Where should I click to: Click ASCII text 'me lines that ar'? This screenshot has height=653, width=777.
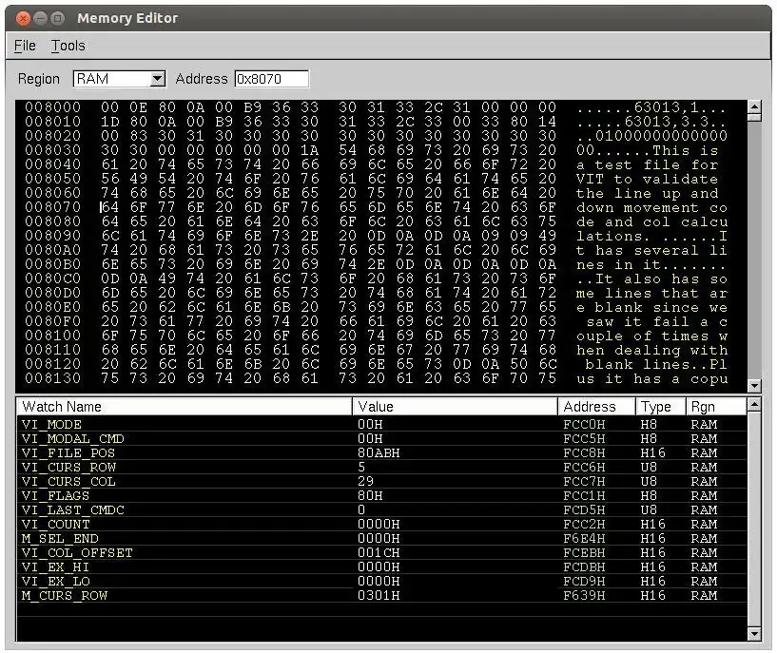click(x=651, y=293)
